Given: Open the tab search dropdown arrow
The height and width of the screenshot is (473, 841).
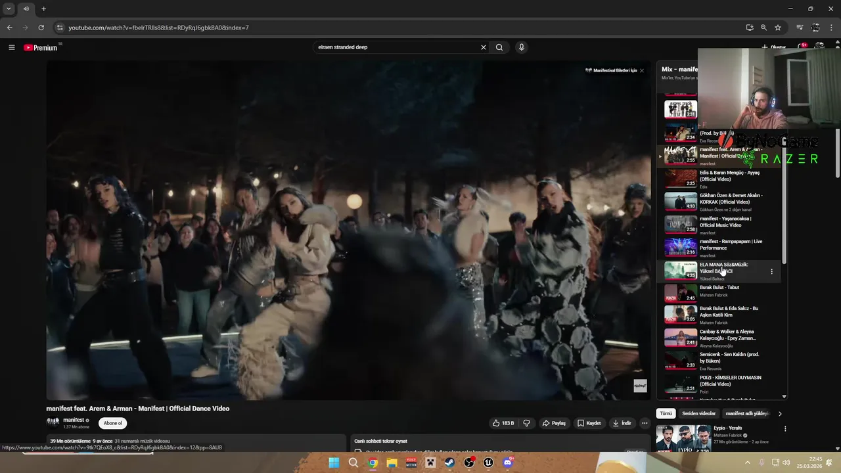Looking at the screenshot, I should click(x=9, y=9).
